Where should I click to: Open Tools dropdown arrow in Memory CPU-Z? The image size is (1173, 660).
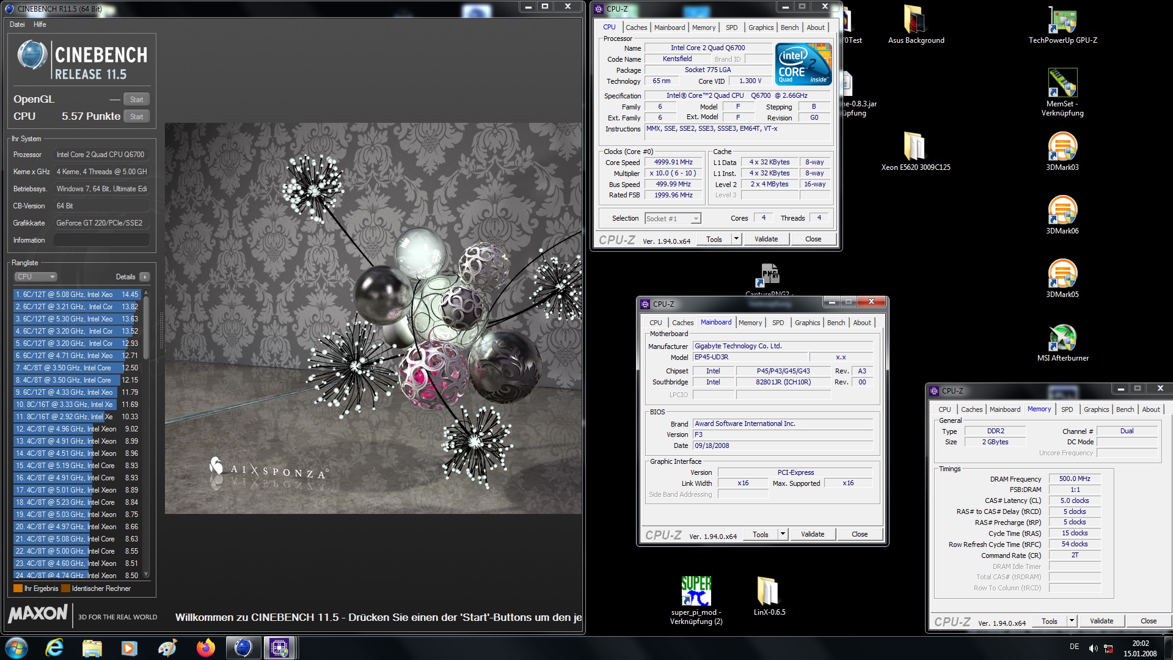pyautogui.click(x=1072, y=621)
